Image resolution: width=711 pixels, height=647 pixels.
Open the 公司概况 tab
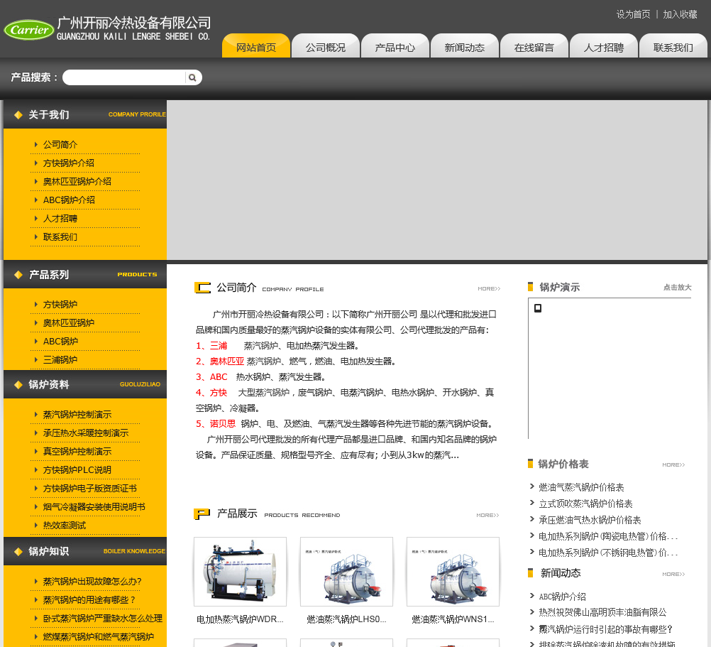pos(326,46)
